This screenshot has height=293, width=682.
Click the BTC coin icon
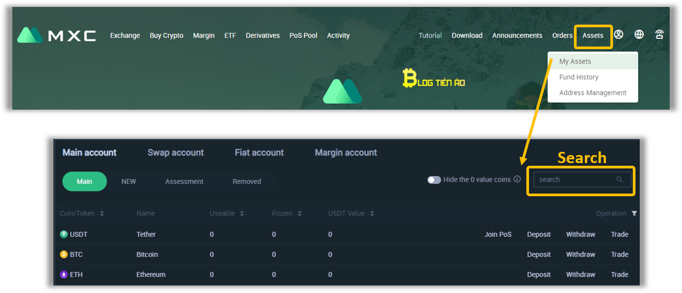click(x=64, y=255)
